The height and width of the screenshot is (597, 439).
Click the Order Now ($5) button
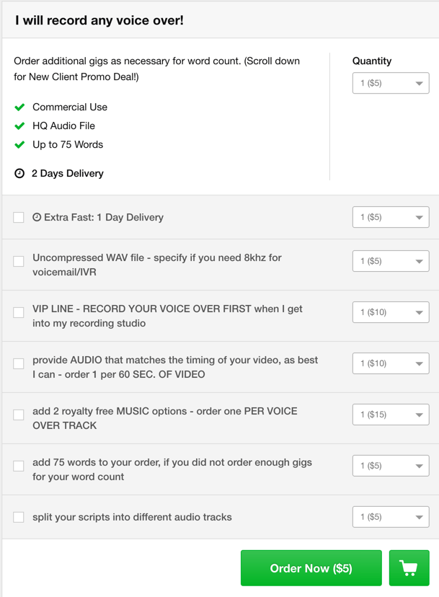pos(311,568)
